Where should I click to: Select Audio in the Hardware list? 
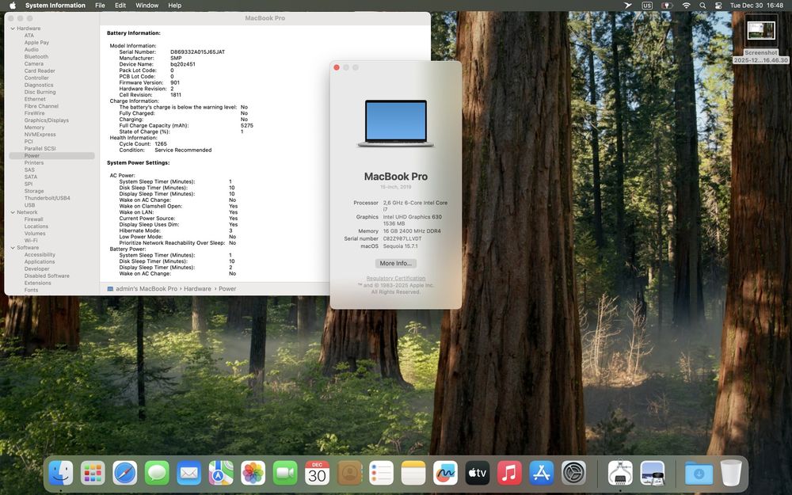(x=32, y=50)
